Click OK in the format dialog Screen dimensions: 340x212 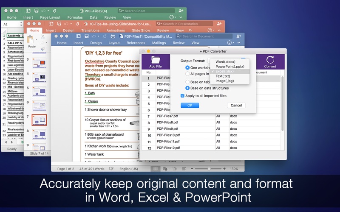(x=190, y=105)
